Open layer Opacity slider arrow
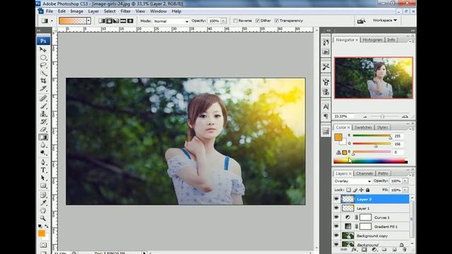Viewport: 452px width, 254px height. pos(405,181)
